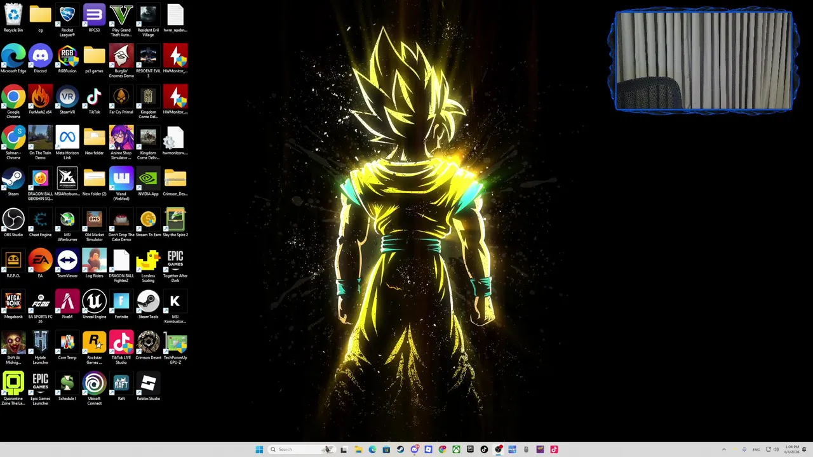Open Epic Games Launcher desktop shortcut

pos(40,388)
